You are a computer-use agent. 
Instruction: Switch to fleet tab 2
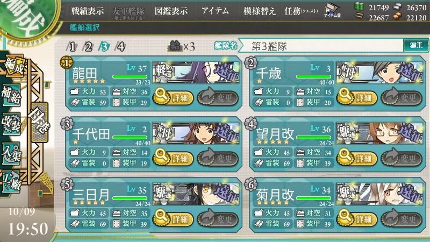pyautogui.click(x=88, y=47)
